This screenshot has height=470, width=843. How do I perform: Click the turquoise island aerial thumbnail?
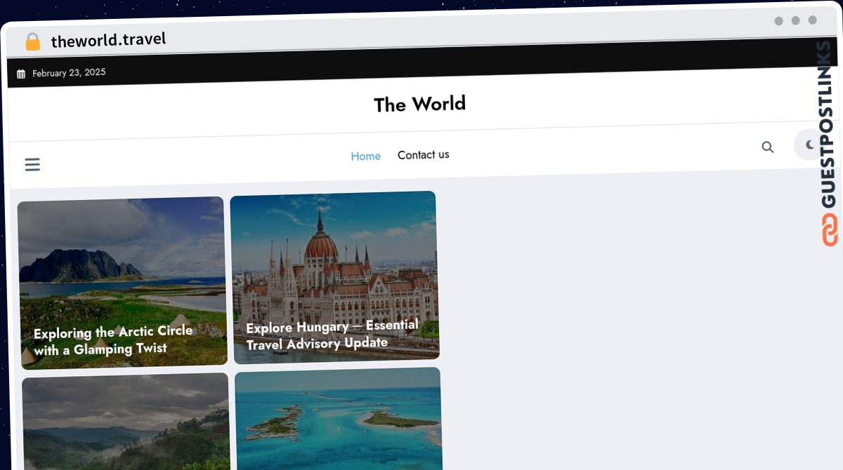339,419
